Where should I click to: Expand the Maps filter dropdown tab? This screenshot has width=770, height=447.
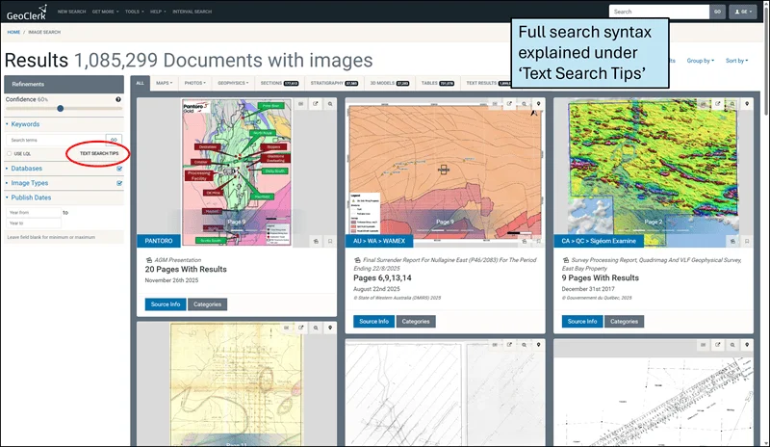tap(165, 83)
